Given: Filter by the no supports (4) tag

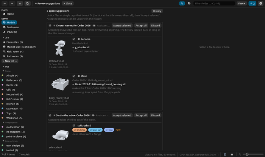Looking at the screenshot, I should (x=16, y=132).
